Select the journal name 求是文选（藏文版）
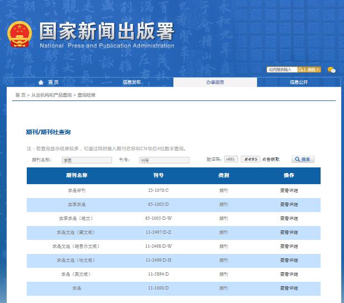 pos(76,233)
